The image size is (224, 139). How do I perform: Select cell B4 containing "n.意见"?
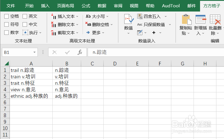(67, 90)
